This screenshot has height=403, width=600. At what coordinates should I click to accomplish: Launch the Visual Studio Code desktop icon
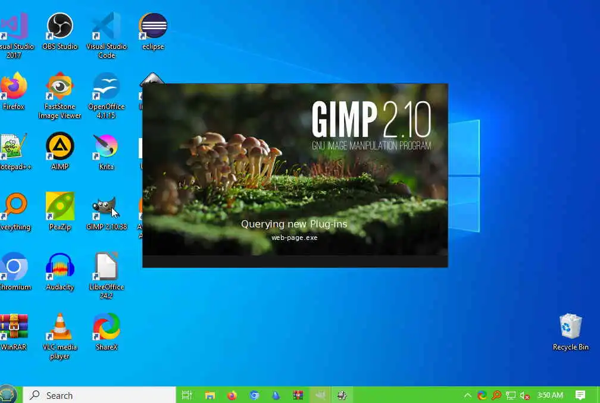[107, 35]
